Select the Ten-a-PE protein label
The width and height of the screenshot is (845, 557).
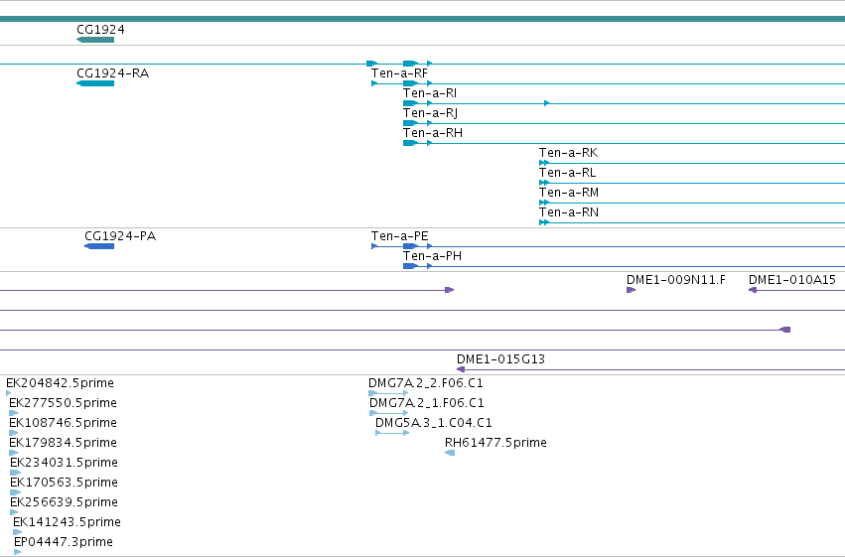click(399, 236)
